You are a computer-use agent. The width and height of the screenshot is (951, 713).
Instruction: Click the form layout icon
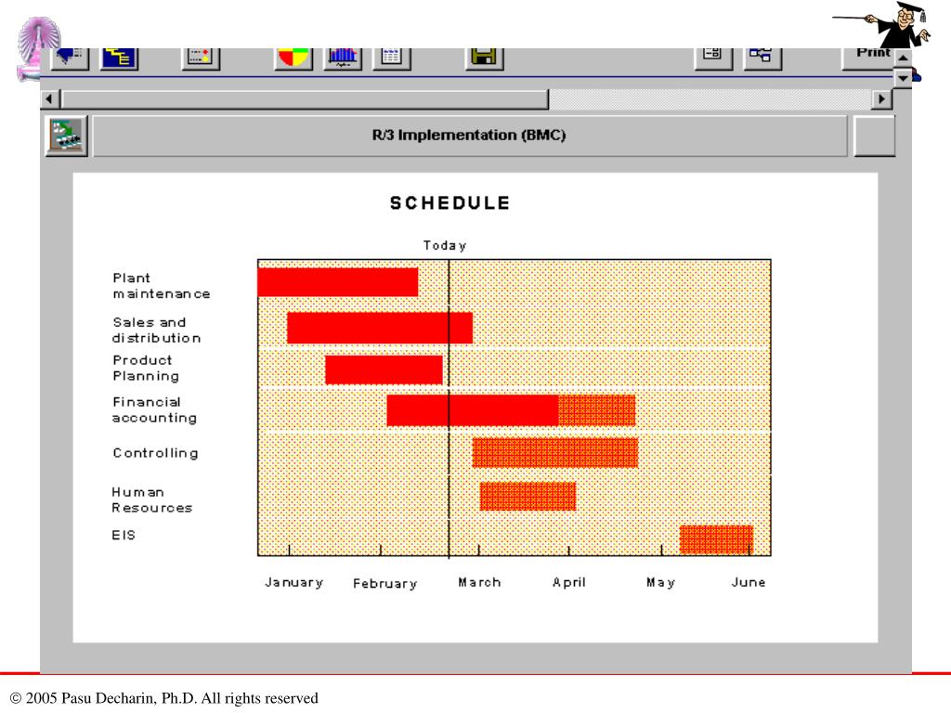(x=713, y=58)
